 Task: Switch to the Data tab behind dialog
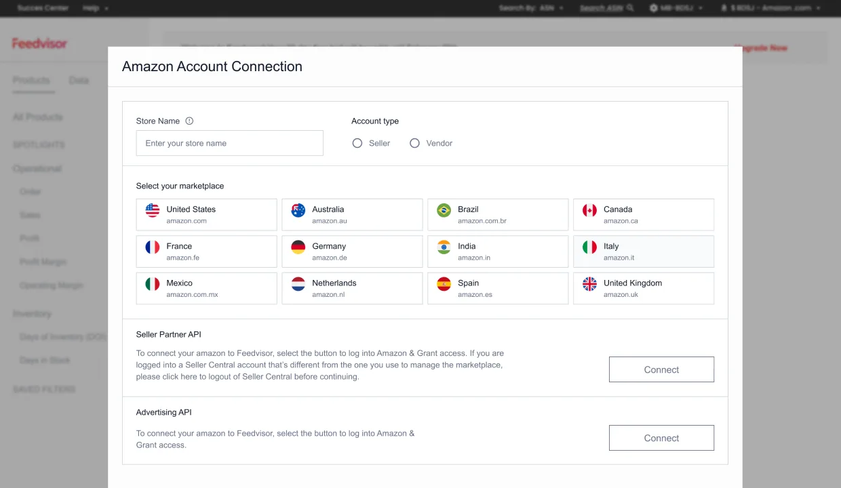click(x=79, y=80)
